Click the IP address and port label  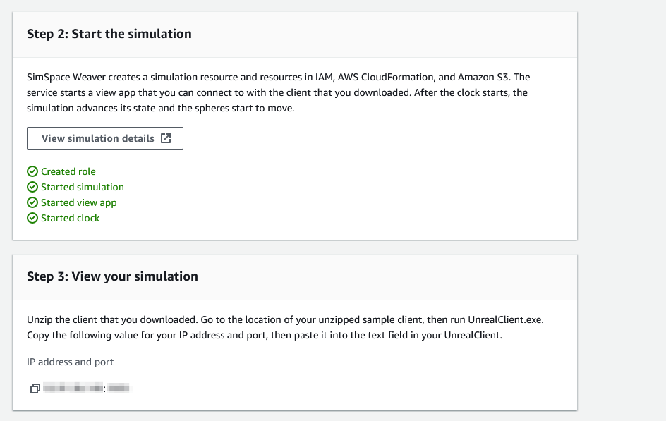(x=70, y=362)
